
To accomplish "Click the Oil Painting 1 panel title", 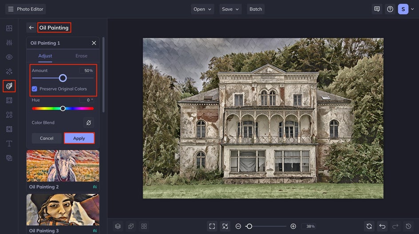I will [45, 43].
